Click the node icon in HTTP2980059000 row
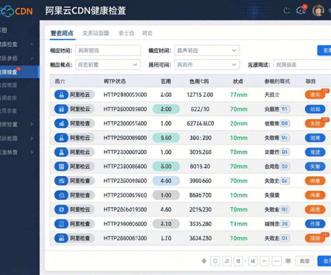Viewport: 331px width, 275px height. 61,95
